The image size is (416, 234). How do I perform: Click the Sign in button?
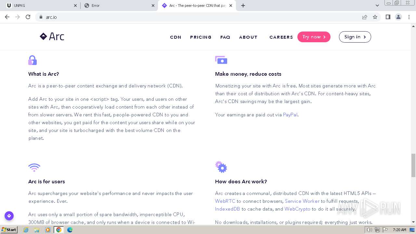[x=355, y=37]
